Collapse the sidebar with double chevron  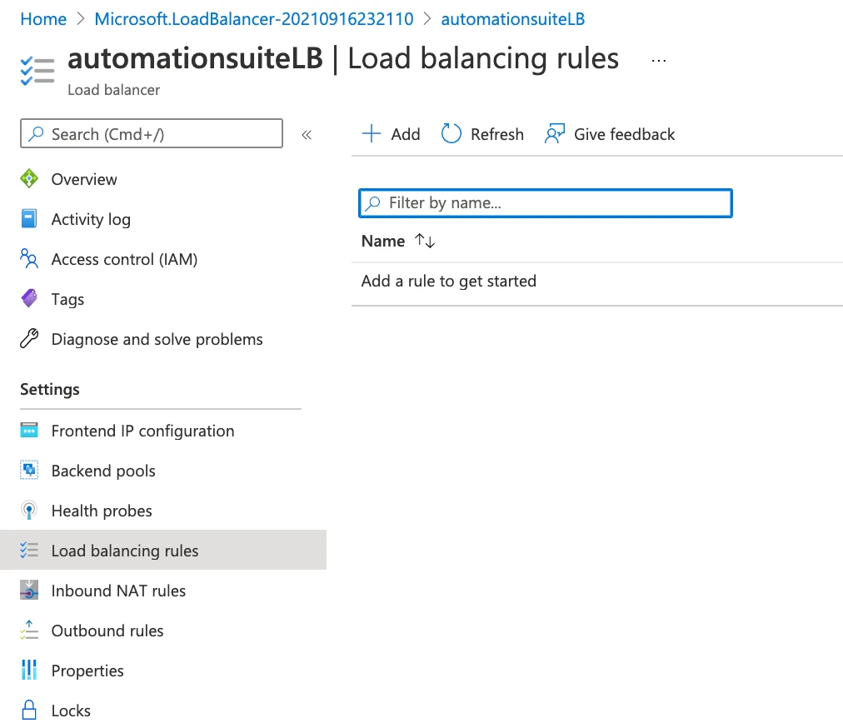click(x=307, y=134)
